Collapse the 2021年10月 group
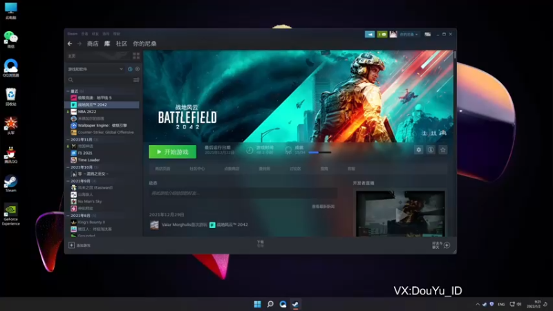 coord(68,167)
